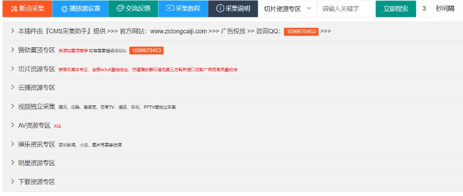This screenshot has width=463, height=196.
Task: Click the 云播资源专区 title text
Action: [x=37, y=87]
